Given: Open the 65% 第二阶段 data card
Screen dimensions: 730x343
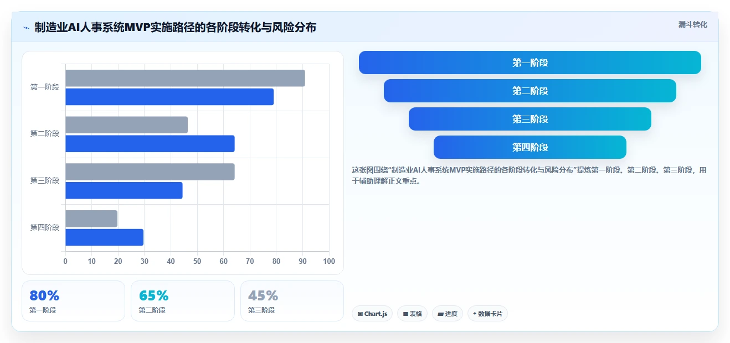Looking at the screenshot, I should pyautogui.click(x=182, y=301).
